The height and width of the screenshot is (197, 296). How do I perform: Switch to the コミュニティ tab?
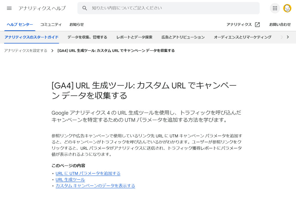(x=51, y=25)
